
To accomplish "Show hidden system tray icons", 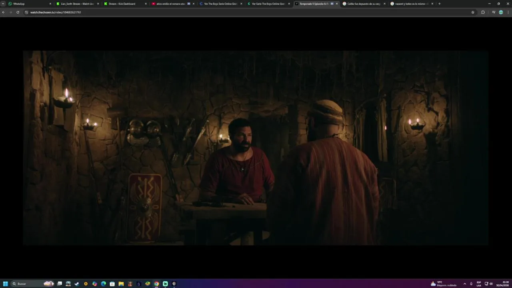I will pyautogui.click(x=465, y=284).
